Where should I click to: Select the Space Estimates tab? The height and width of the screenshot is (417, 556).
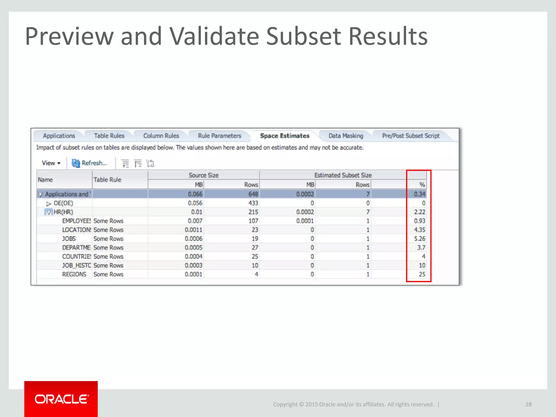(285, 136)
